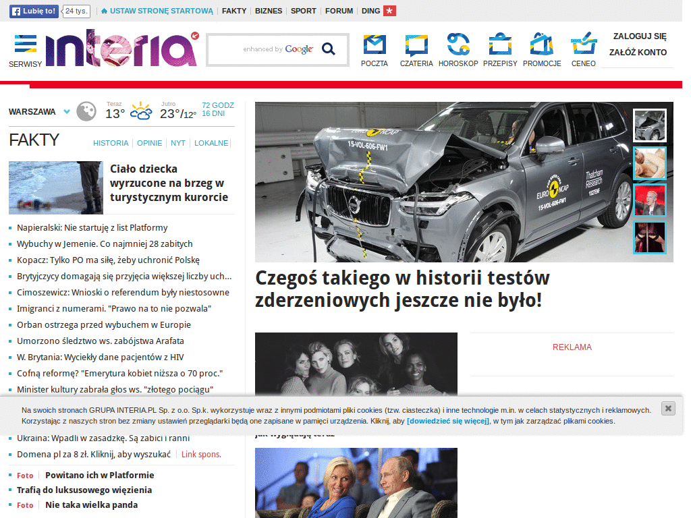Switch to the NYT tab

click(178, 143)
